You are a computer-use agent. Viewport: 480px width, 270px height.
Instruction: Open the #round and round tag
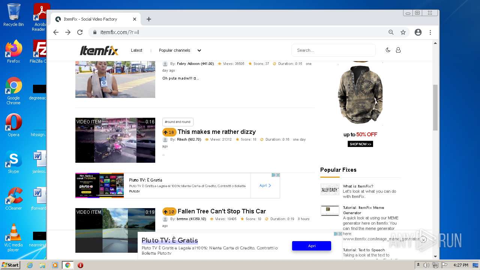pyautogui.click(x=178, y=122)
